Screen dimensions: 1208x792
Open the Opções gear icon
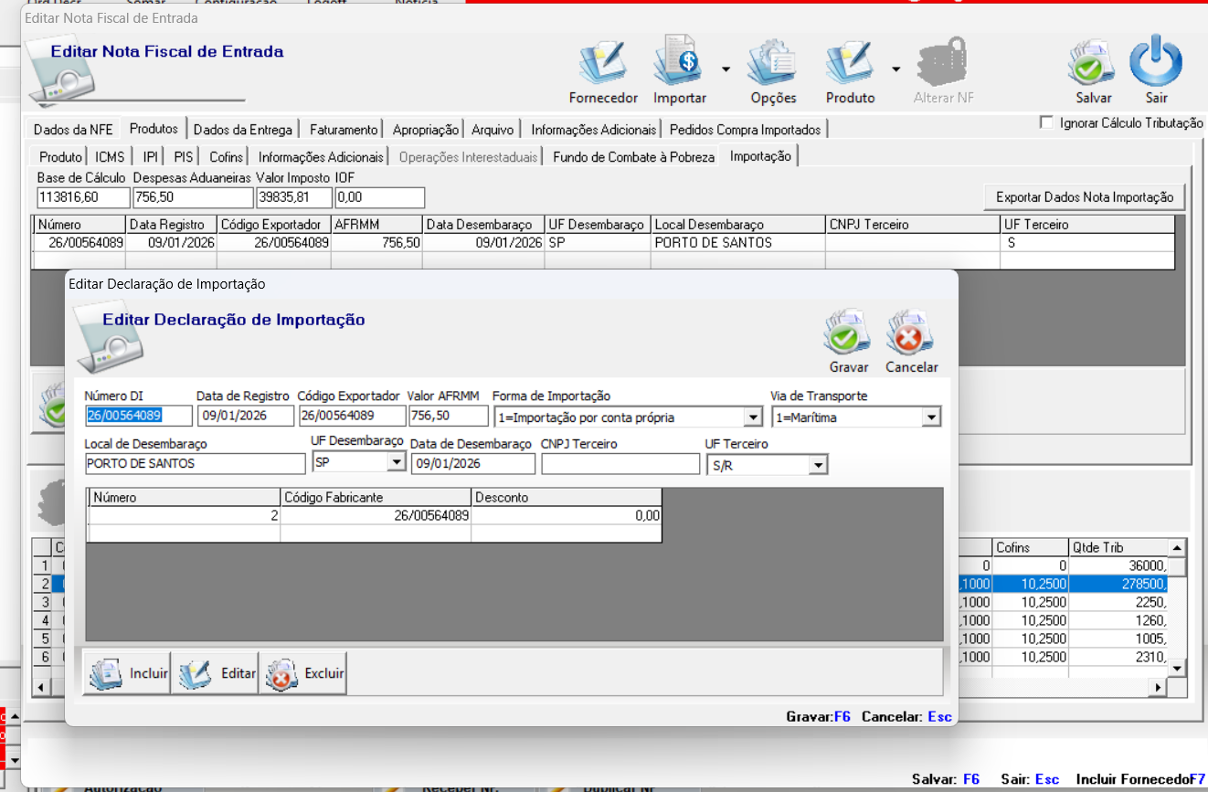tap(773, 67)
